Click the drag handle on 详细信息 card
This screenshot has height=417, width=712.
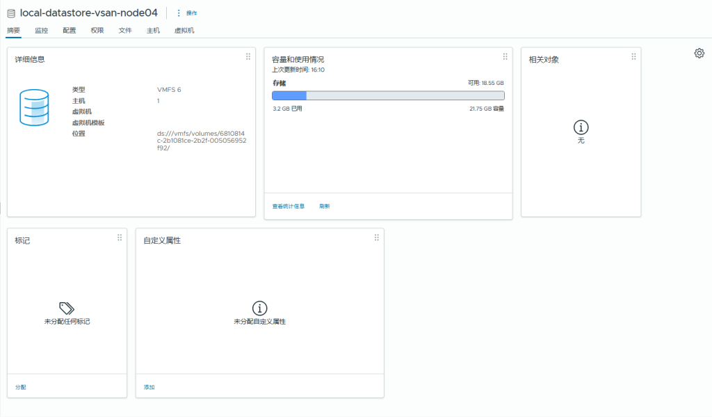[248, 56]
